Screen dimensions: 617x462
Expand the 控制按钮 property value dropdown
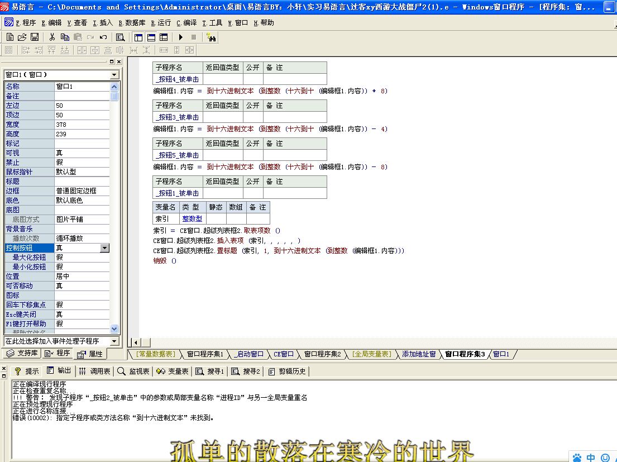click(104, 248)
